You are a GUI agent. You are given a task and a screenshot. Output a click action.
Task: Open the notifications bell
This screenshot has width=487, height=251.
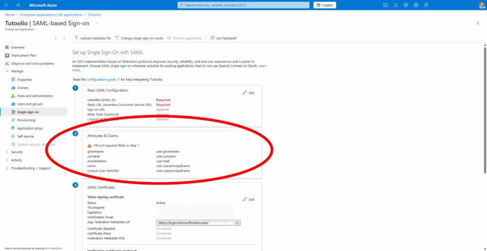[x=395, y=5]
